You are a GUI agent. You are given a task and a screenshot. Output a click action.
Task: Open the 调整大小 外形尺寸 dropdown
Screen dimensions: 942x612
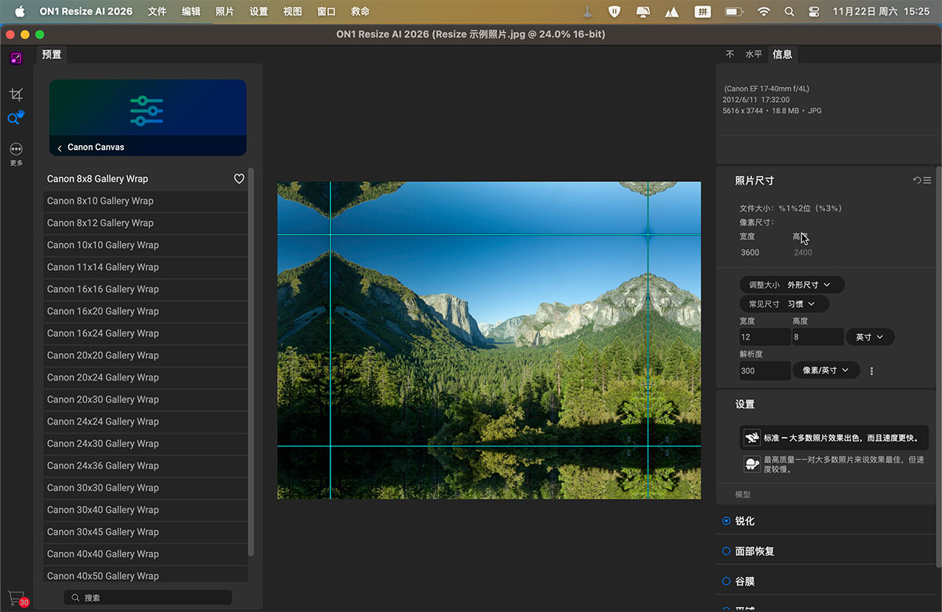click(x=791, y=285)
